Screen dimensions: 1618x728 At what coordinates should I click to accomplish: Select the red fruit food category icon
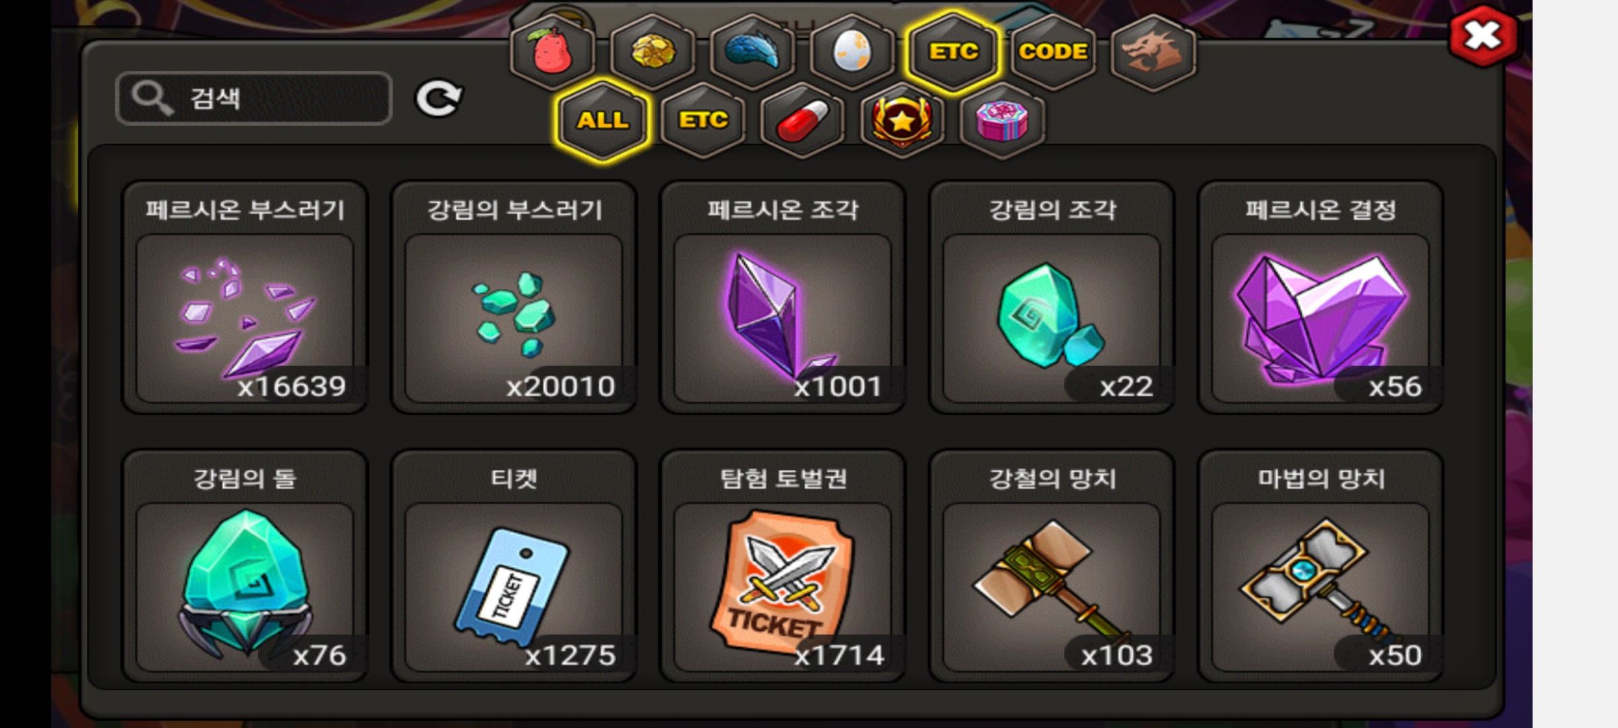click(552, 51)
